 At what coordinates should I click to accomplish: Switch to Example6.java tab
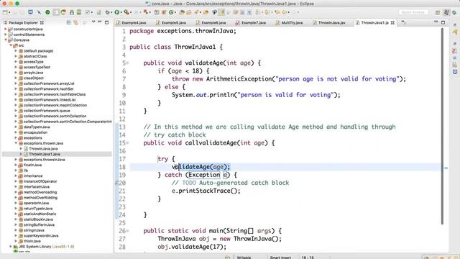click(211, 22)
